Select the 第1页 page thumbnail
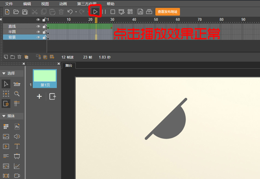Viewport: 260px width, 179px height. coord(45,78)
